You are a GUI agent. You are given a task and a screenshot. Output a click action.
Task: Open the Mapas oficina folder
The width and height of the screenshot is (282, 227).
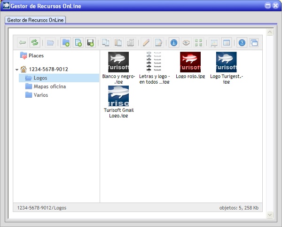click(49, 86)
